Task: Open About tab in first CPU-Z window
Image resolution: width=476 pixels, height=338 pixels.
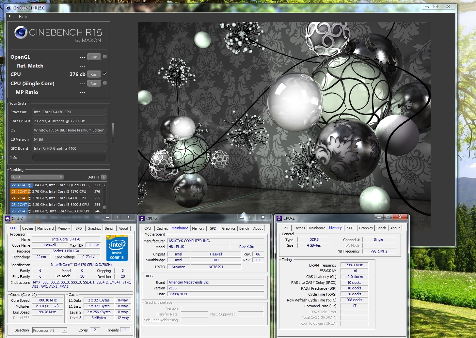Action: 123,228
